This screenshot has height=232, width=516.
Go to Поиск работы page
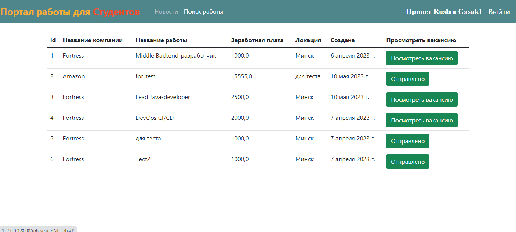click(x=204, y=12)
